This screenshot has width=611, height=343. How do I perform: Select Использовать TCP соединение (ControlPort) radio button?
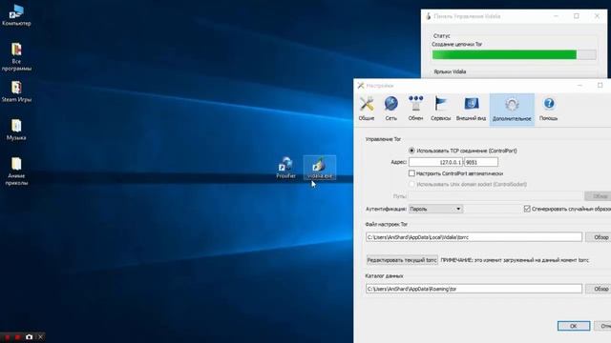click(x=411, y=151)
